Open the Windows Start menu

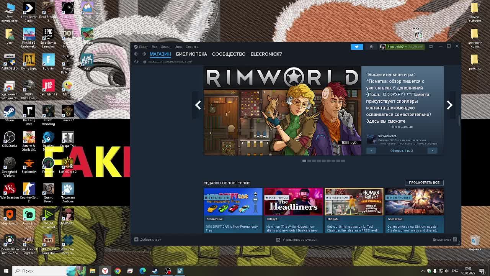coord(6,271)
